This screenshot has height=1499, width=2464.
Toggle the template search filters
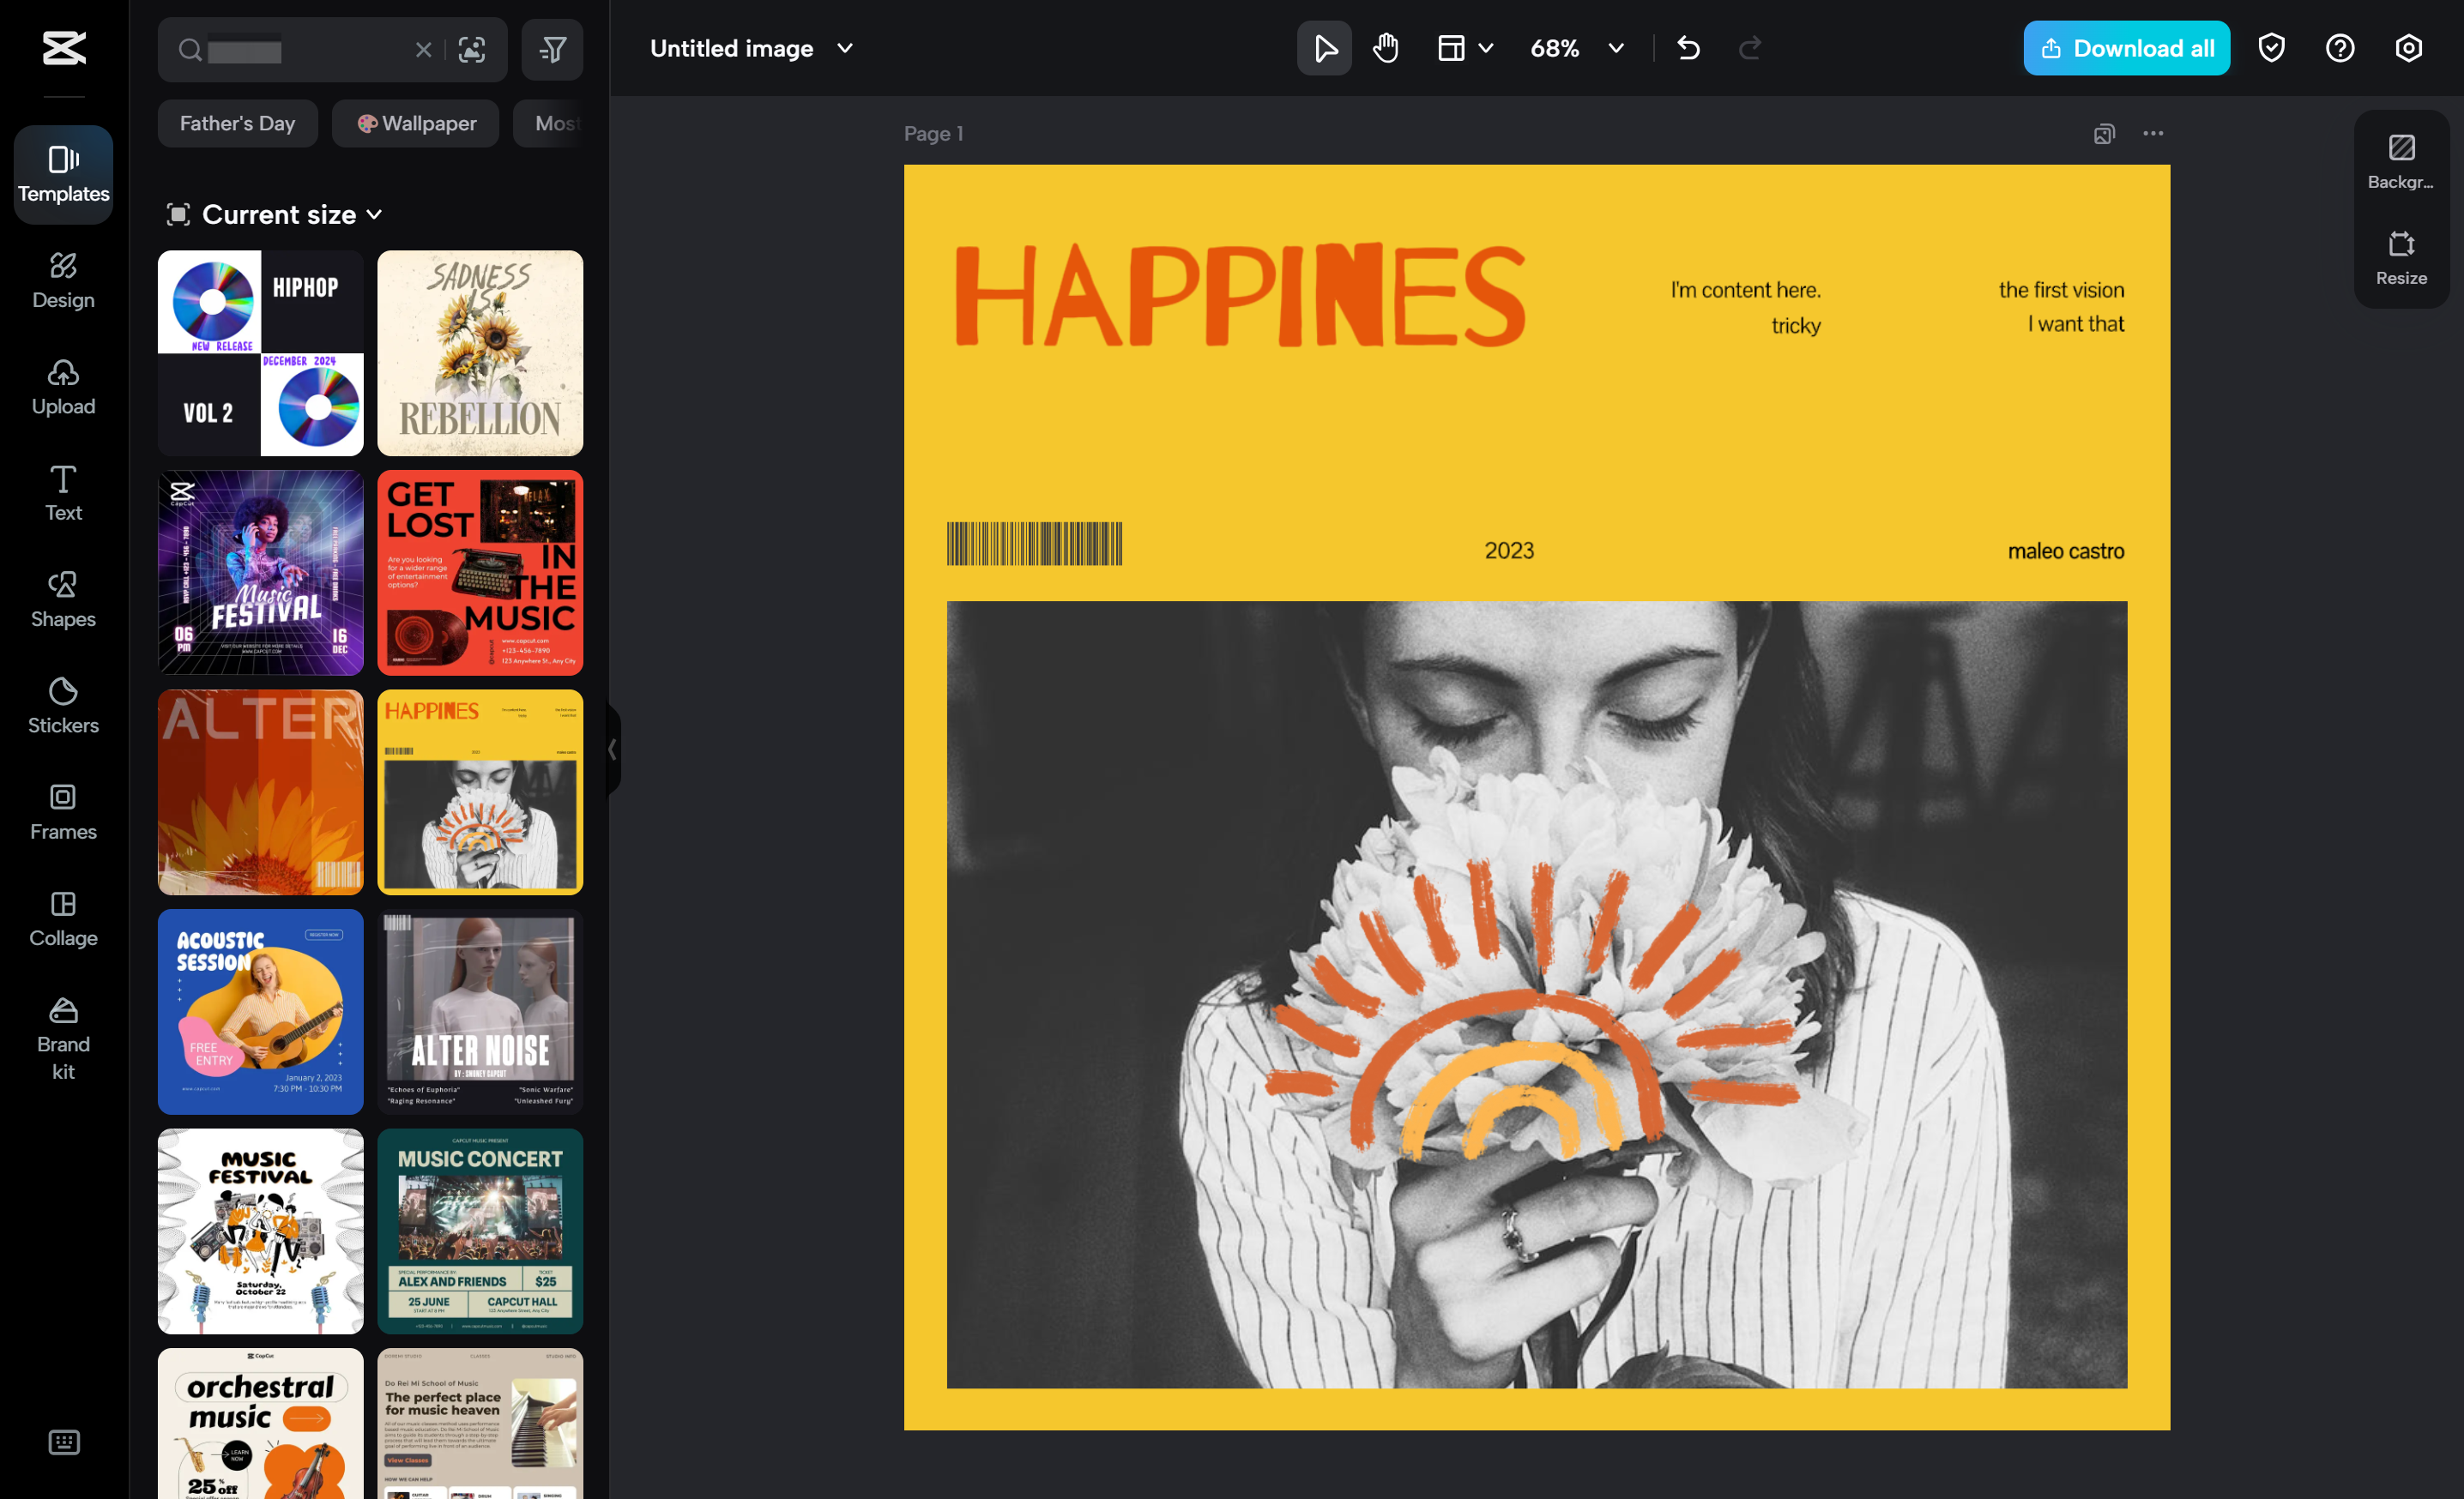pyautogui.click(x=551, y=49)
